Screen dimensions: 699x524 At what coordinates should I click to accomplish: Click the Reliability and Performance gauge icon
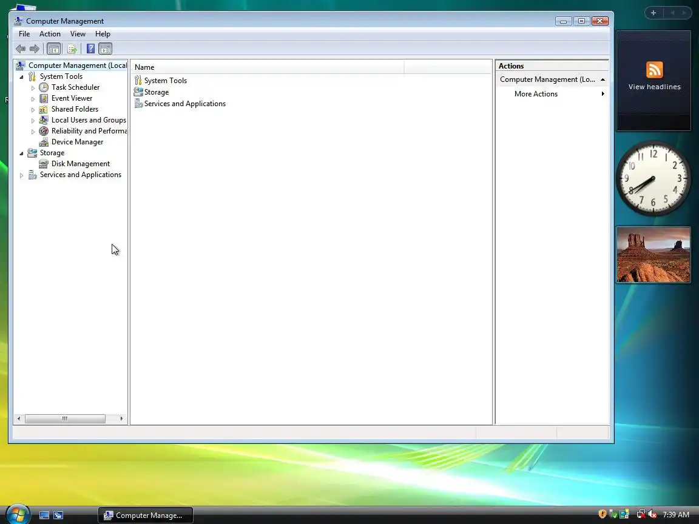[44, 131]
